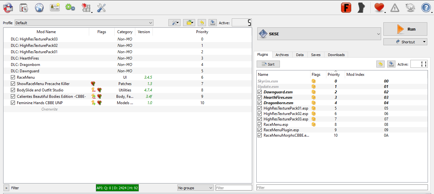Create plugin list backup beside Sort
The width and height of the screenshot is (434, 194).
click(391, 64)
